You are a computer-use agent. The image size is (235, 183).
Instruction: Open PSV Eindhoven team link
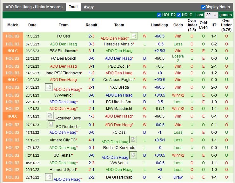pyautogui.click(x=64, y=51)
